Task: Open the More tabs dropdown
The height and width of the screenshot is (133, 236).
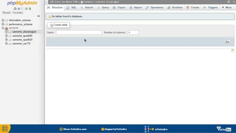Action: (227, 7)
